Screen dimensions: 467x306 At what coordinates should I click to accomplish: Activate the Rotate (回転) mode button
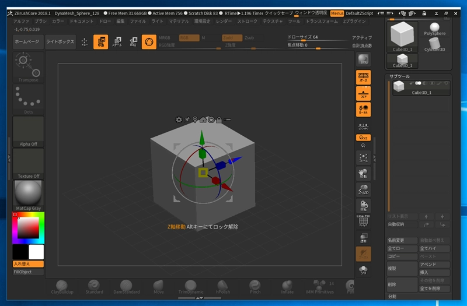(x=133, y=42)
